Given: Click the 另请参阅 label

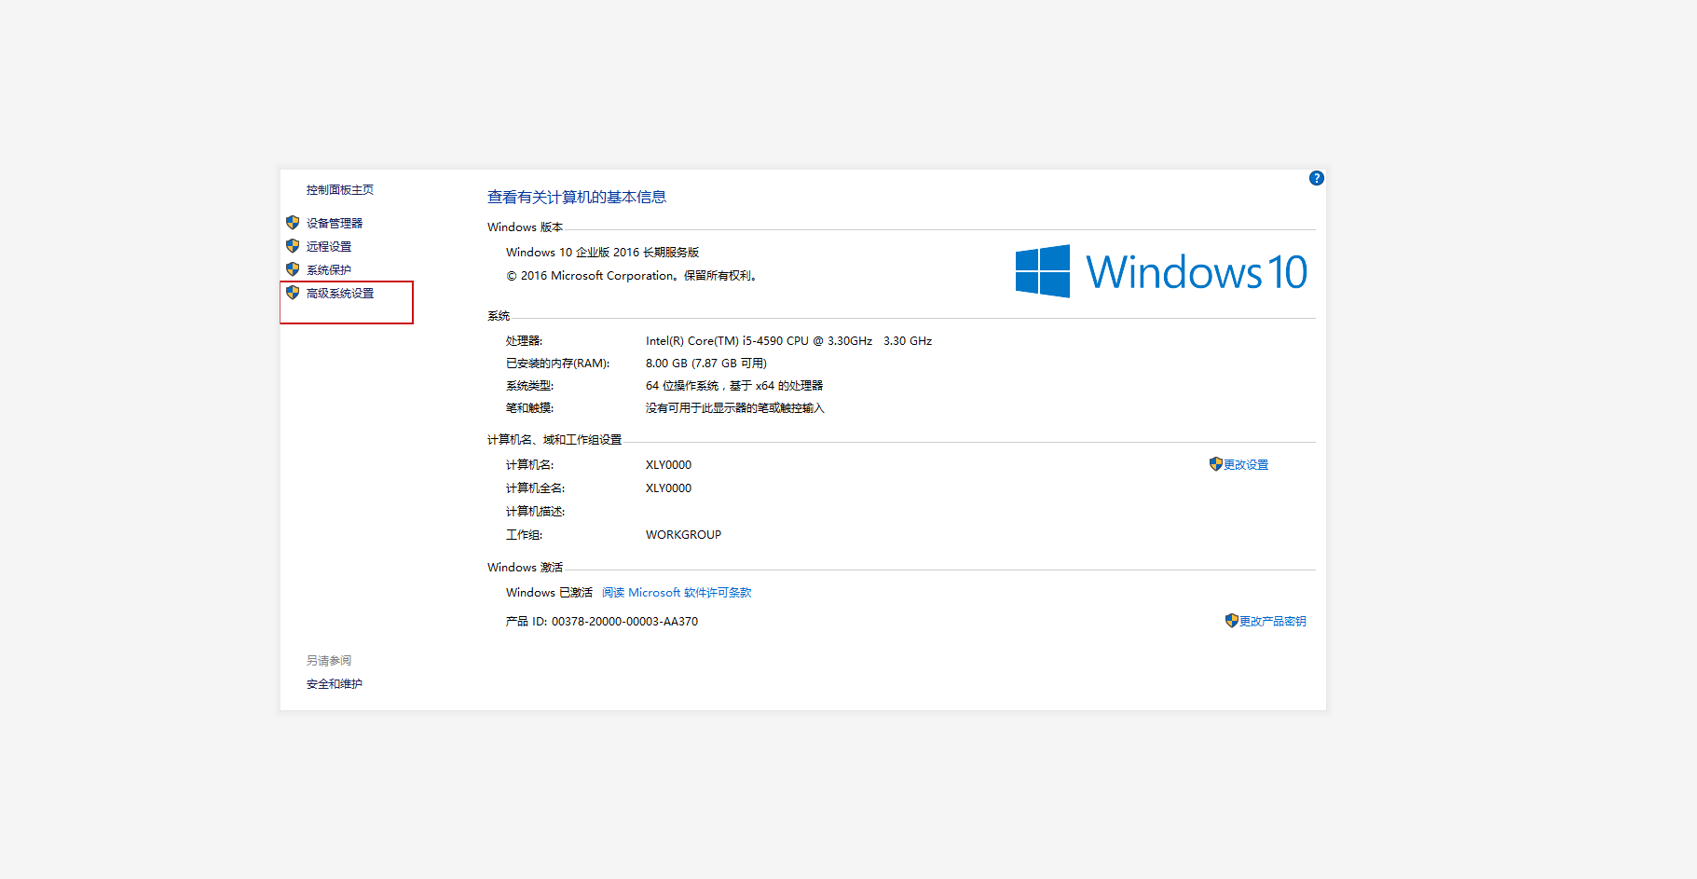Looking at the screenshot, I should (329, 661).
